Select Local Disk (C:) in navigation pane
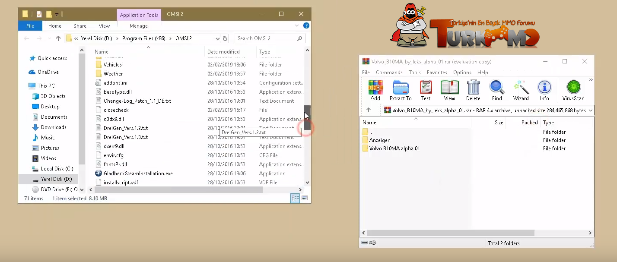Image resolution: width=617 pixels, height=262 pixels. (x=57, y=169)
